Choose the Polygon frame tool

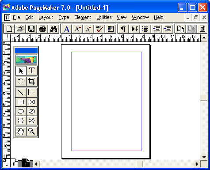[32, 121]
